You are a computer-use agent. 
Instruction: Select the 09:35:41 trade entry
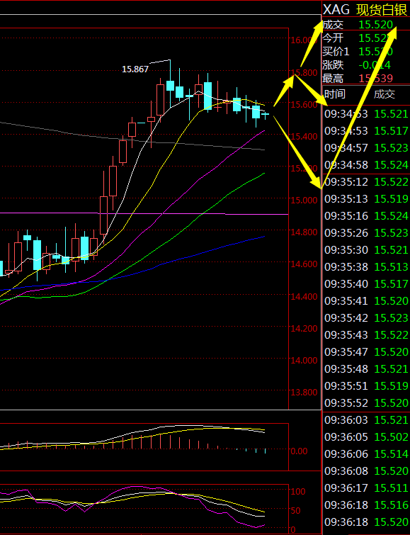366,301
